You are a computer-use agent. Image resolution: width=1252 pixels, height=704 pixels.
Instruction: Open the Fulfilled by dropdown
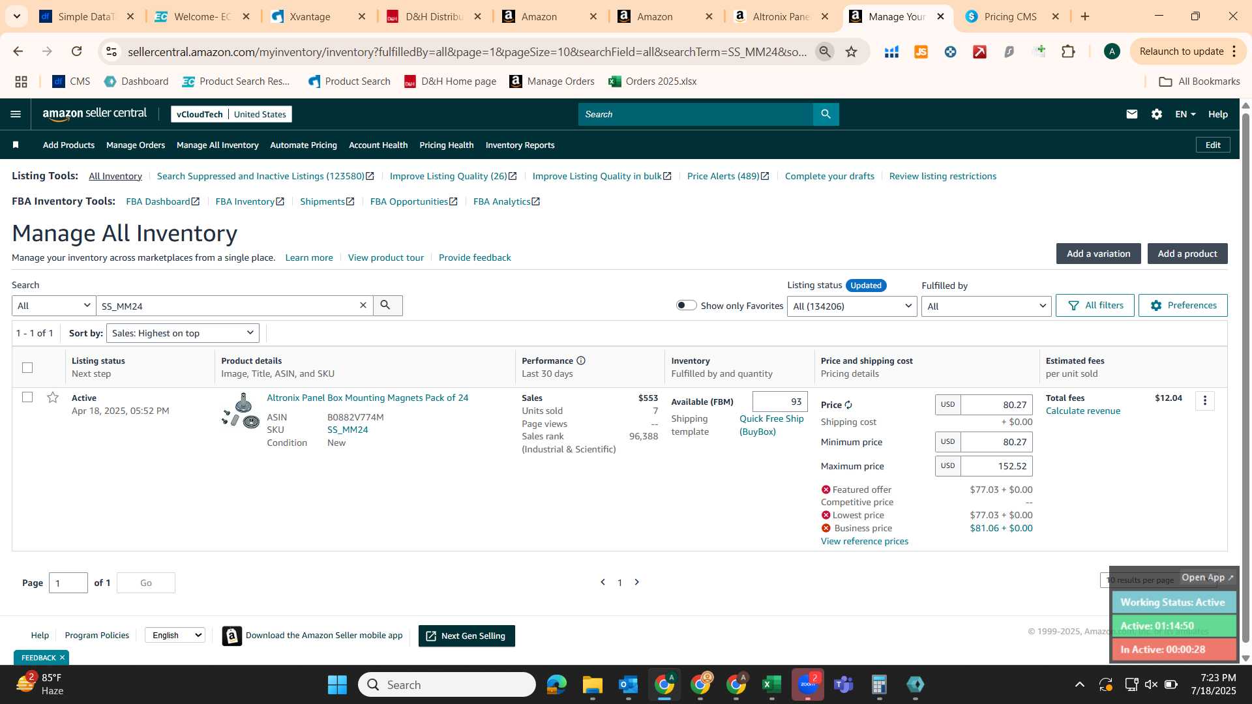986,306
